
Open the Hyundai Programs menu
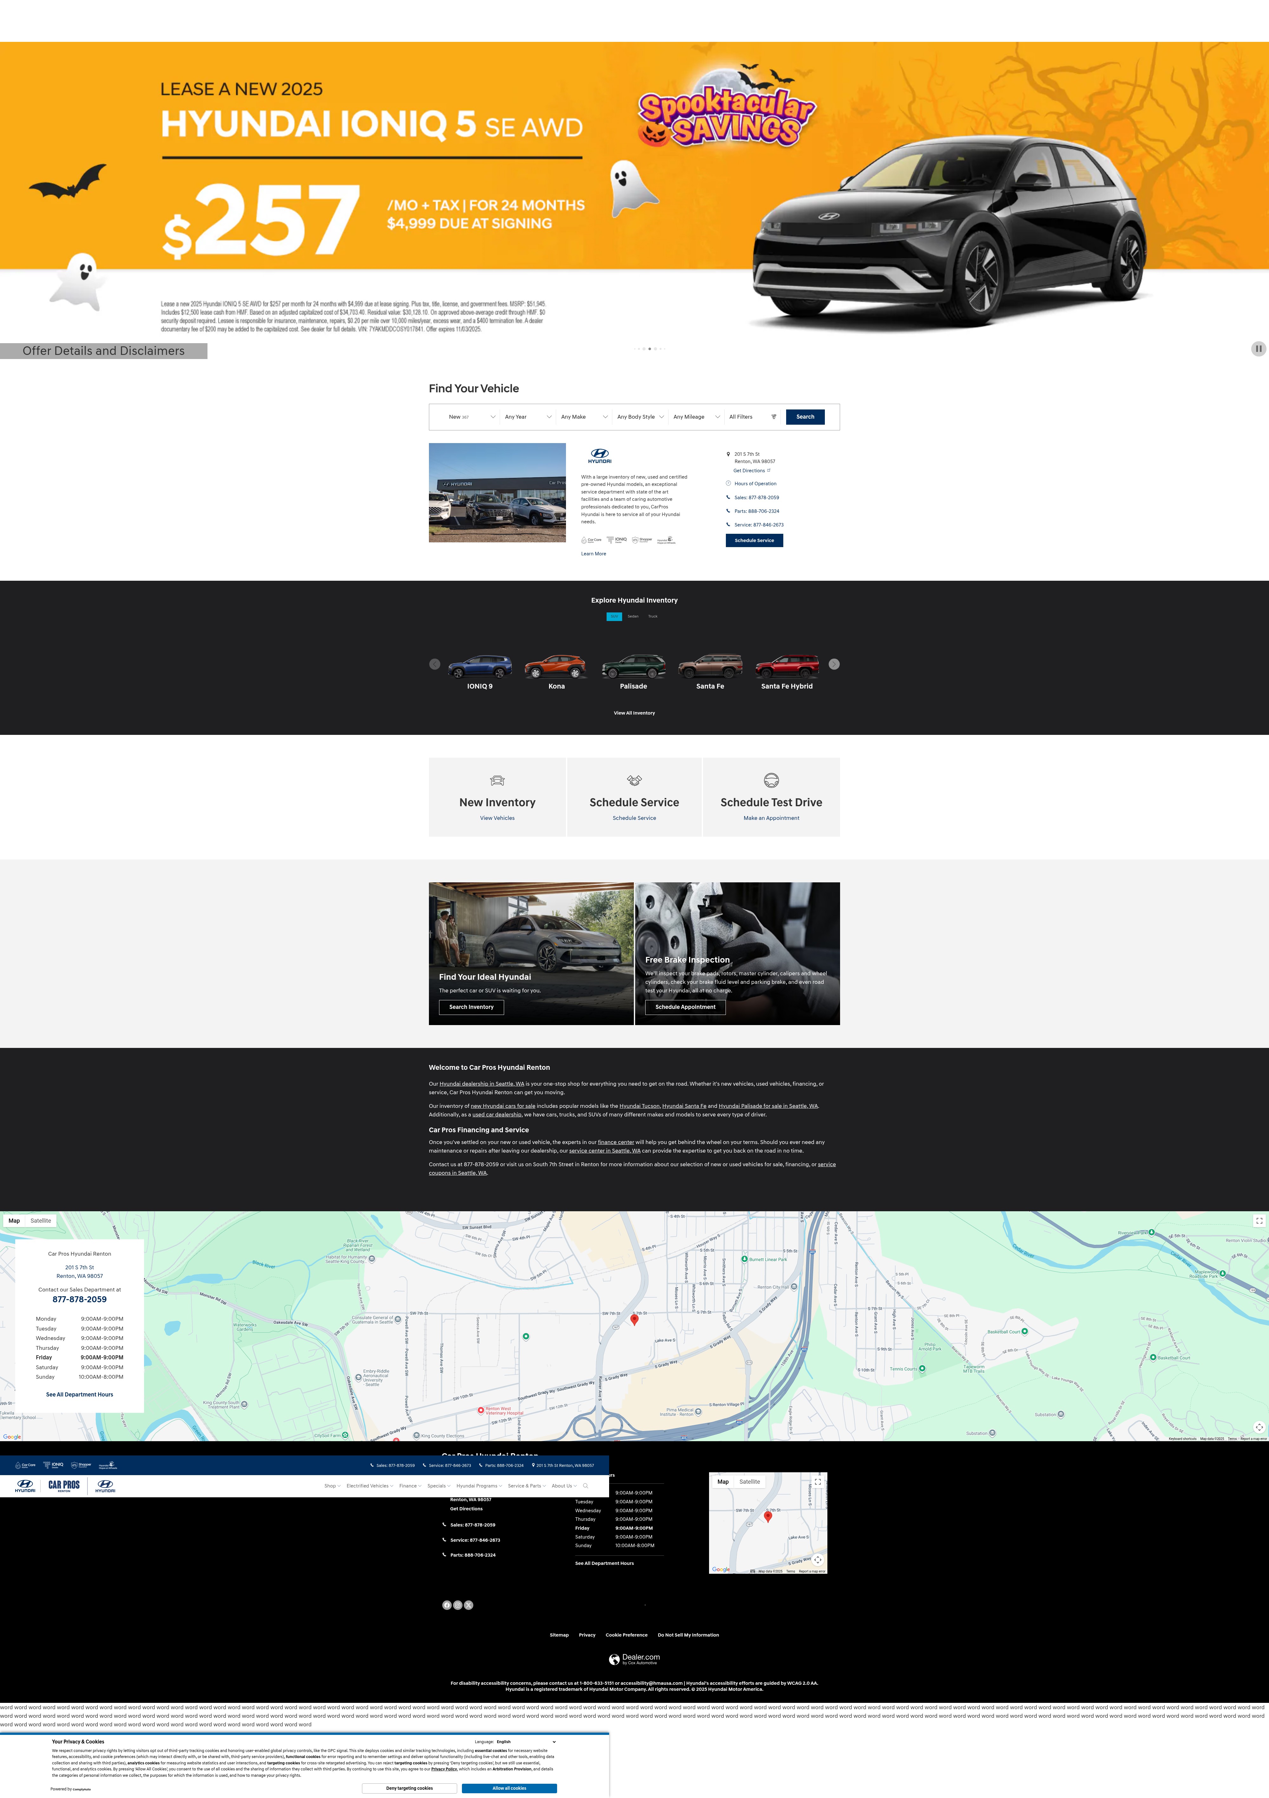pyautogui.click(x=479, y=1486)
